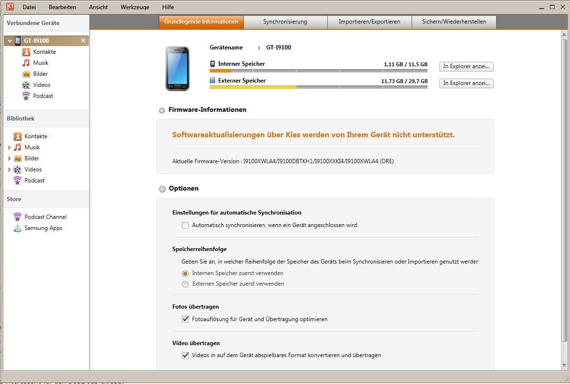Click the Kies logo icon in title bar
This screenshot has width=570, height=384.
[x=10, y=7]
